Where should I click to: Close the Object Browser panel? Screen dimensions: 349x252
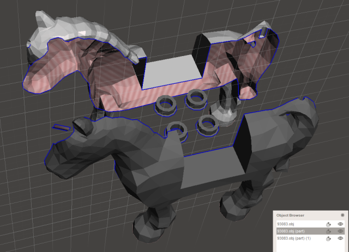[x=342, y=215]
